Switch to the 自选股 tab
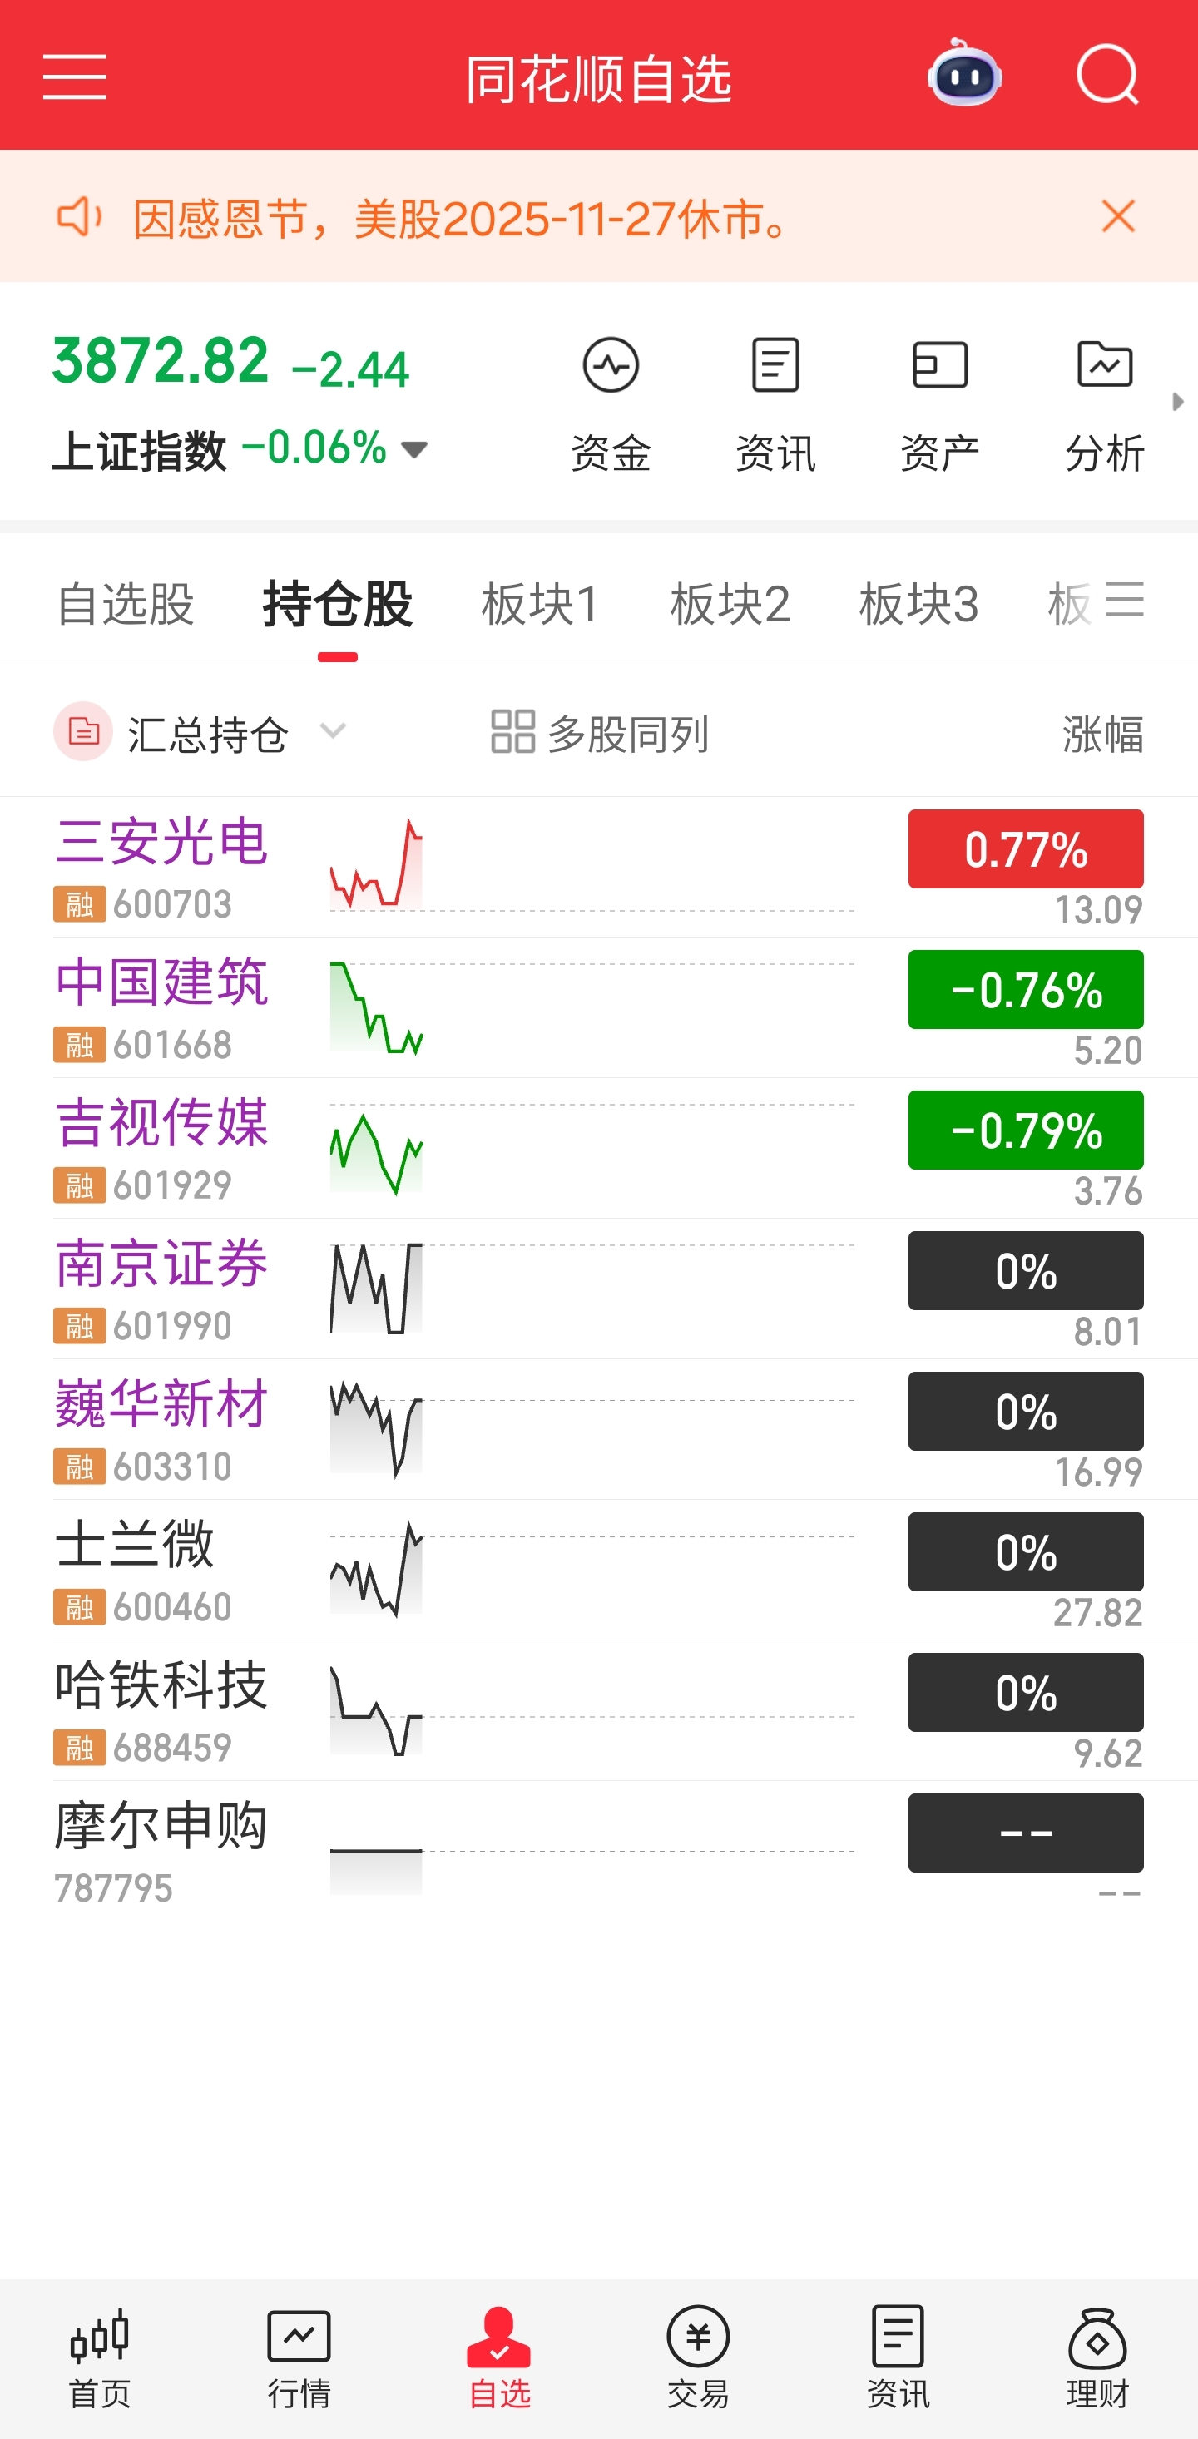The width and height of the screenshot is (1198, 2439). (126, 604)
